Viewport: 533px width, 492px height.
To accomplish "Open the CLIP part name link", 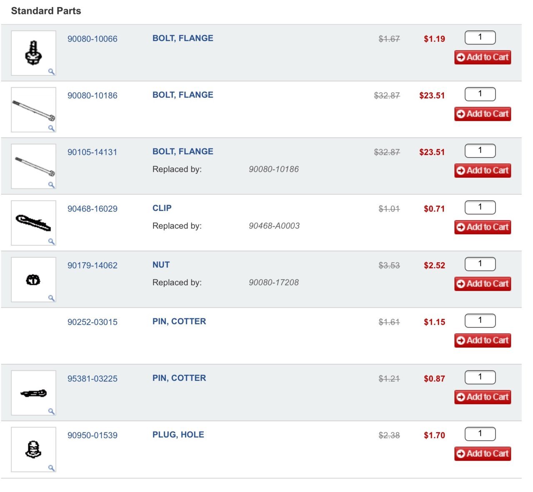I will pos(162,208).
